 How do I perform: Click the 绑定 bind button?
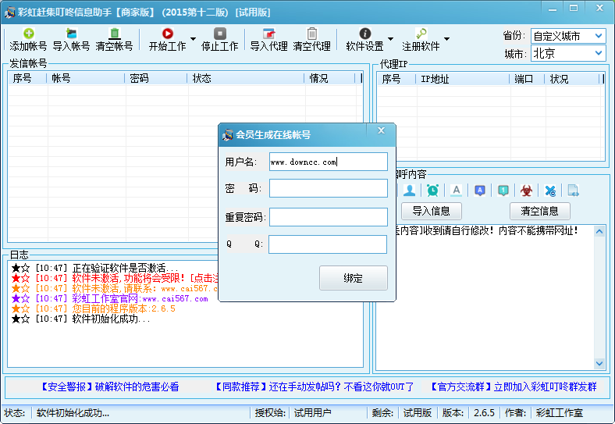point(353,278)
